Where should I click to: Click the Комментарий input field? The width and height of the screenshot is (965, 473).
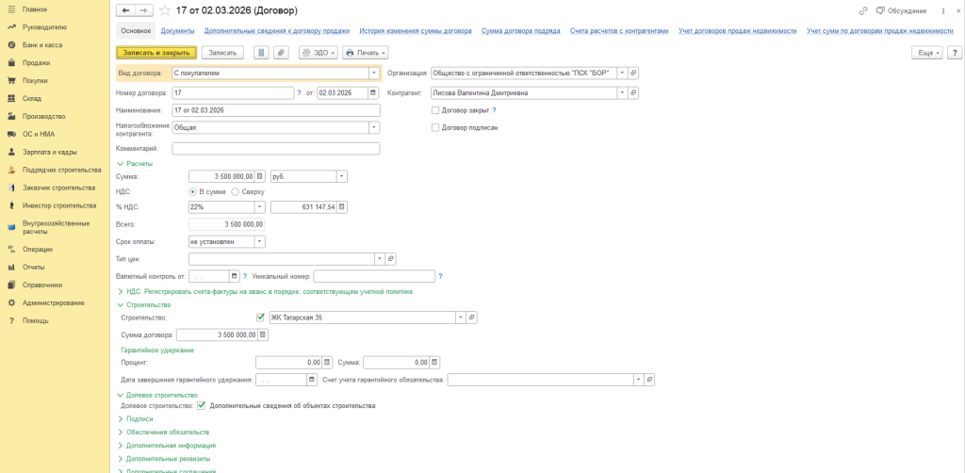point(275,149)
